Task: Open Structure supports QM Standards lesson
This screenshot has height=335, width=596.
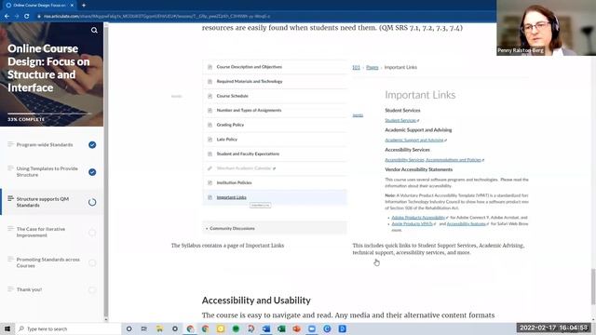Action: [43, 202]
